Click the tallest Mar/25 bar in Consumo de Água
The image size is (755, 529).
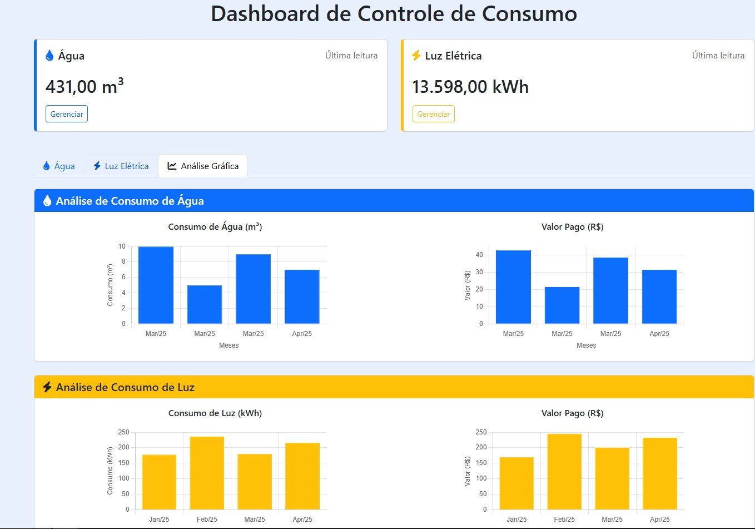click(156, 284)
